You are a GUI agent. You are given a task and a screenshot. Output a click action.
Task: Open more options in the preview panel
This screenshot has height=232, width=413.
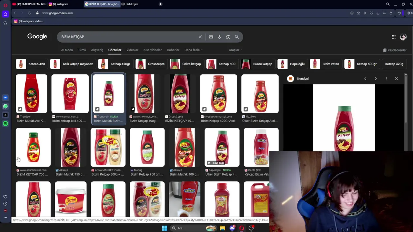click(386, 79)
